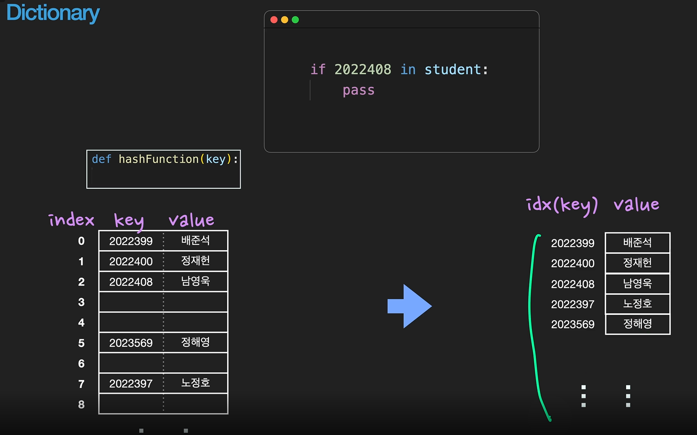Image resolution: width=697 pixels, height=435 pixels.
Task: Click the blue right-pointing arrow
Action: tap(410, 306)
